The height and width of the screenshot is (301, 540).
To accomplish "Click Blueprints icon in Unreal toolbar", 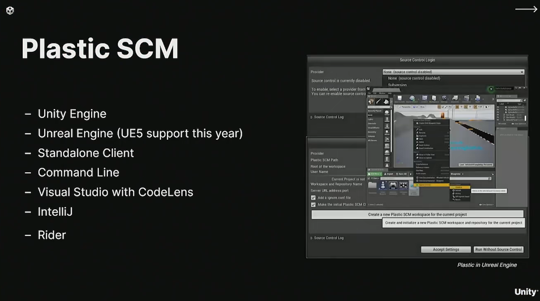I will pyautogui.click(x=455, y=99).
